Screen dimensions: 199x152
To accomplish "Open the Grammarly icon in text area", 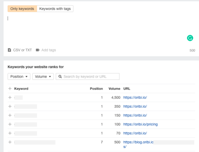I will click(190, 38).
